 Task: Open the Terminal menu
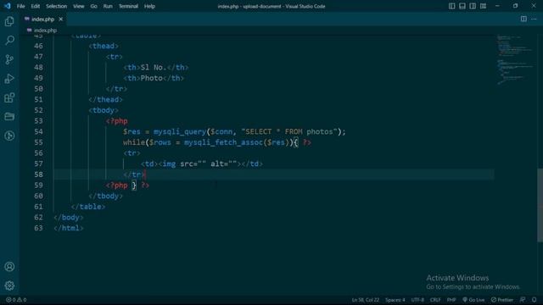(128, 6)
